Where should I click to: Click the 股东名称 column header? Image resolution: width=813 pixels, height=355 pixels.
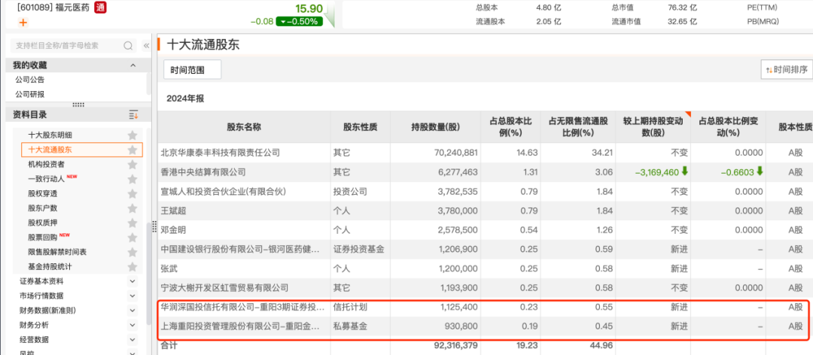[244, 127]
